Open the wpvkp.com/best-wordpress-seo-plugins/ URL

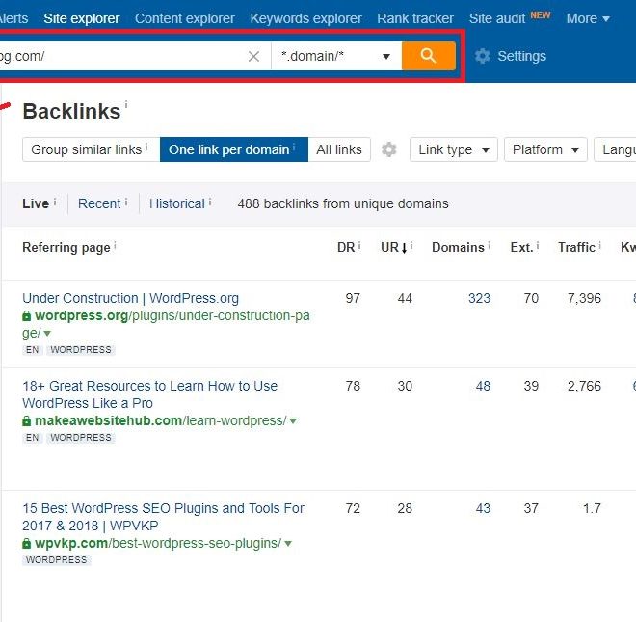point(158,543)
